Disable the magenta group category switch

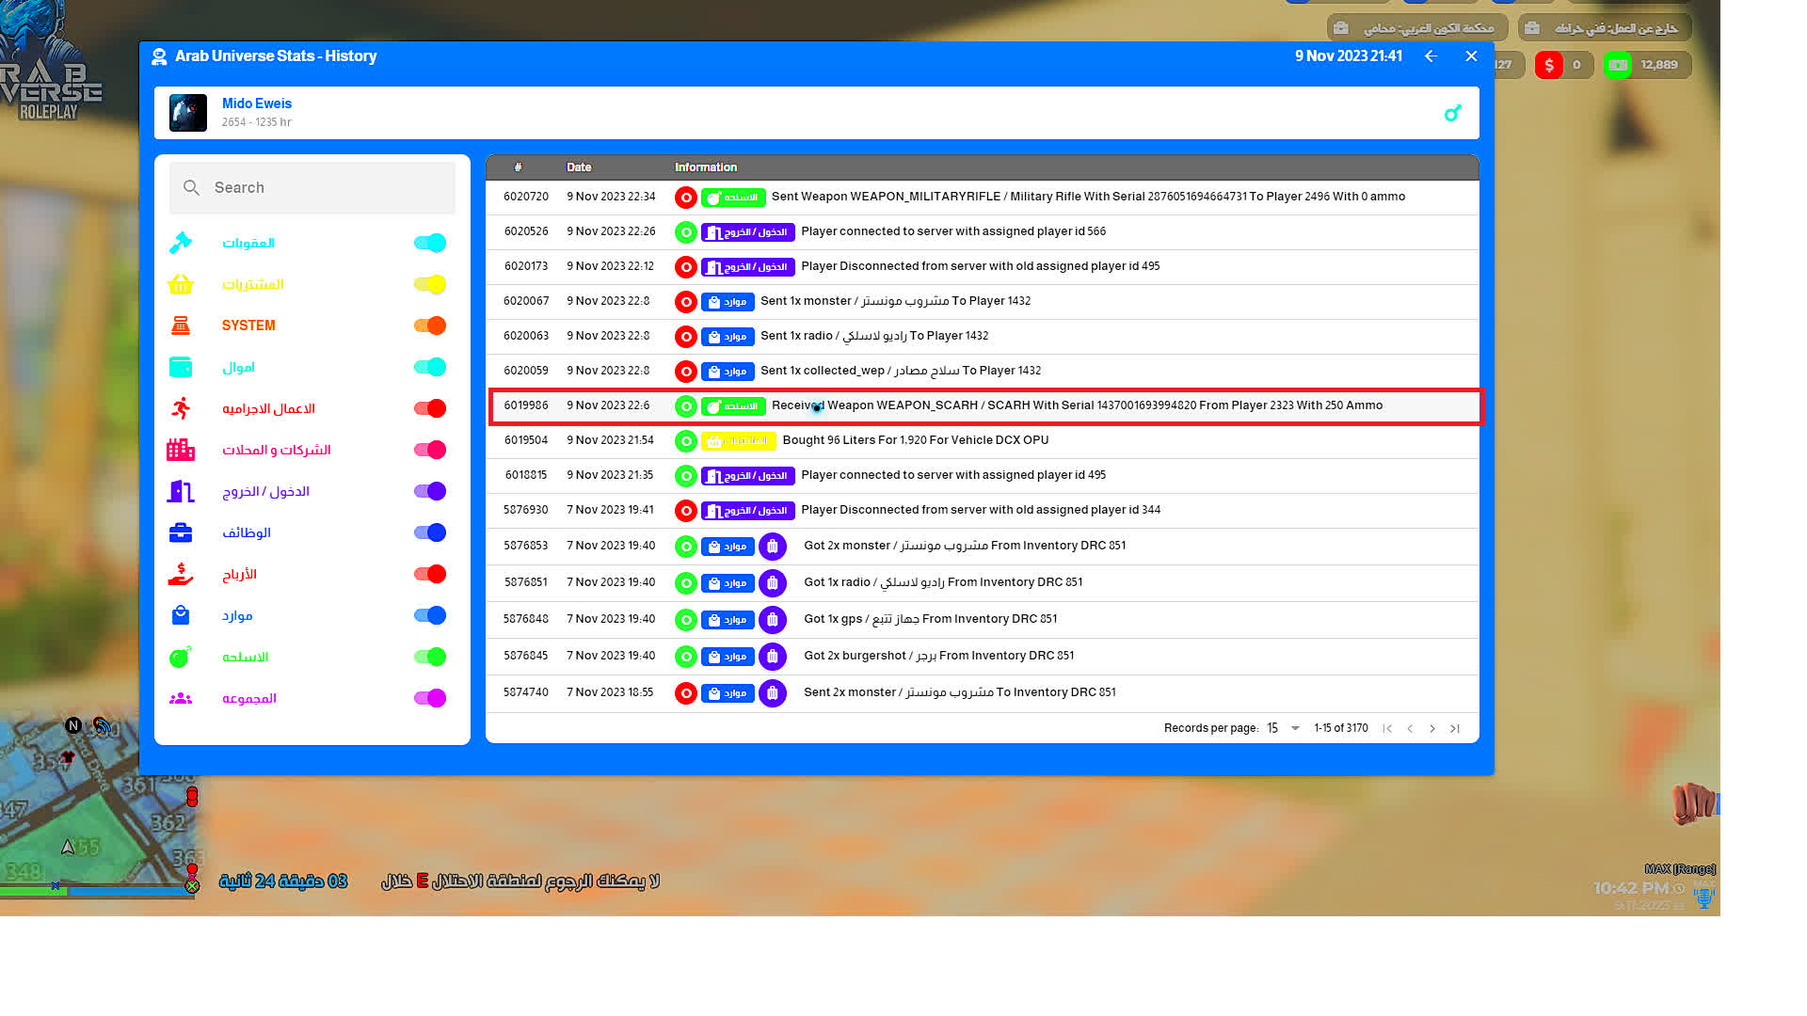(x=430, y=698)
